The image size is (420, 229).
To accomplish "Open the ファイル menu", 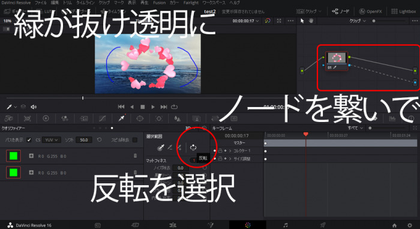I will tap(41, 2).
